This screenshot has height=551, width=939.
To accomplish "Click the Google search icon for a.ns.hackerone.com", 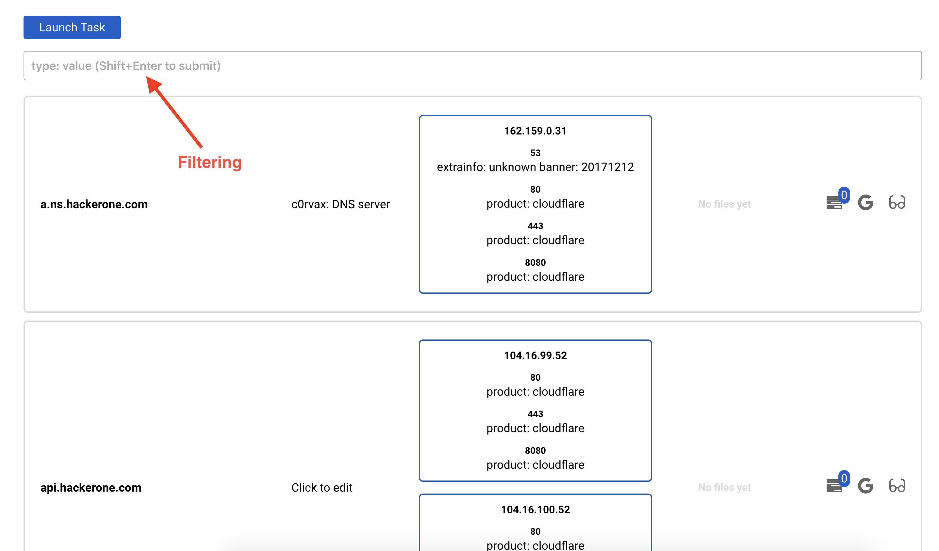I will point(865,202).
